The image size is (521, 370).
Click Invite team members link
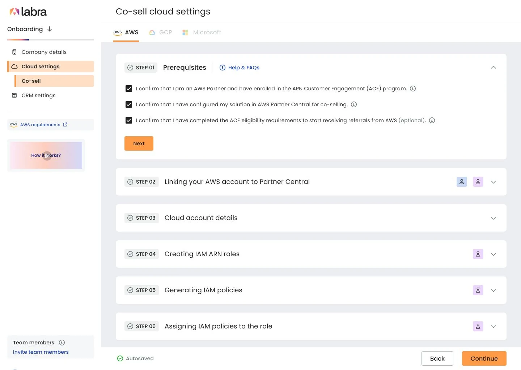tap(41, 352)
